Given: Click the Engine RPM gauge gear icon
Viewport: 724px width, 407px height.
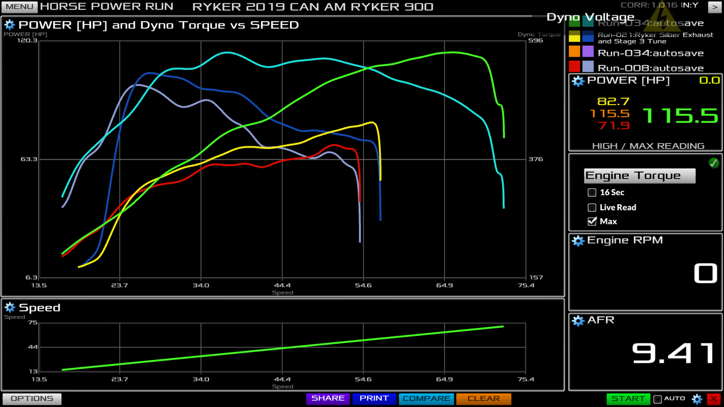Looking at the screenshot, I should (x=578, y=241).
